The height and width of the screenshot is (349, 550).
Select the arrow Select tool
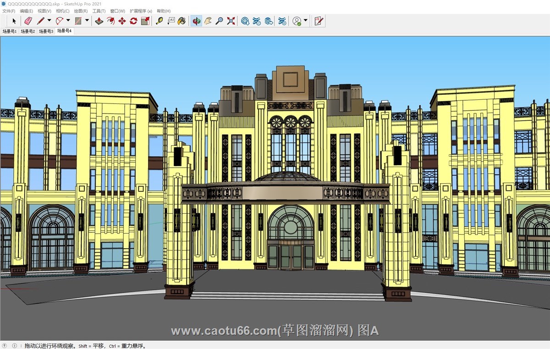(14, 21)
